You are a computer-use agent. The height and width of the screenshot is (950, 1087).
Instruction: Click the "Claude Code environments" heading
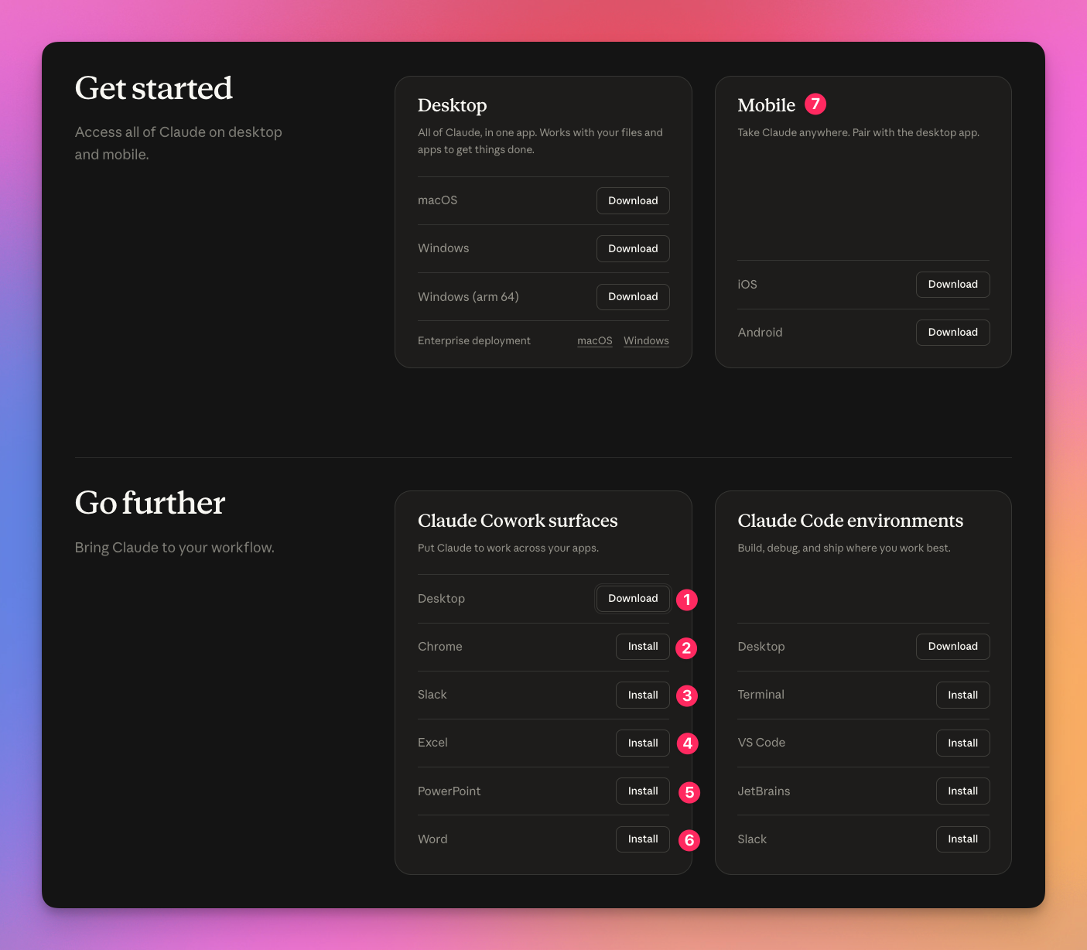point(850,521)
